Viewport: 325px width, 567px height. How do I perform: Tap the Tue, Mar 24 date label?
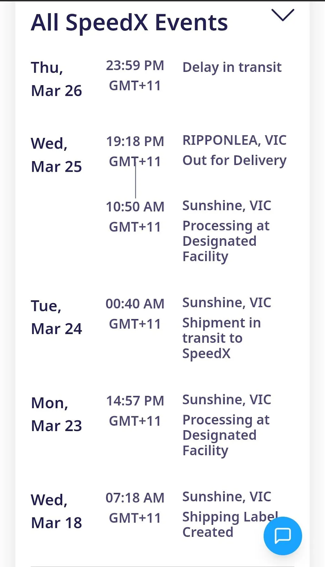56,317
